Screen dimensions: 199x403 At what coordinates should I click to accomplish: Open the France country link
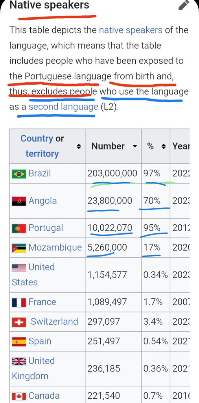click(42, 302)
